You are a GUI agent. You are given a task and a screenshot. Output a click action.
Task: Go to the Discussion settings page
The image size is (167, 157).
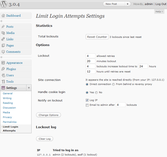tap(9, 108)
